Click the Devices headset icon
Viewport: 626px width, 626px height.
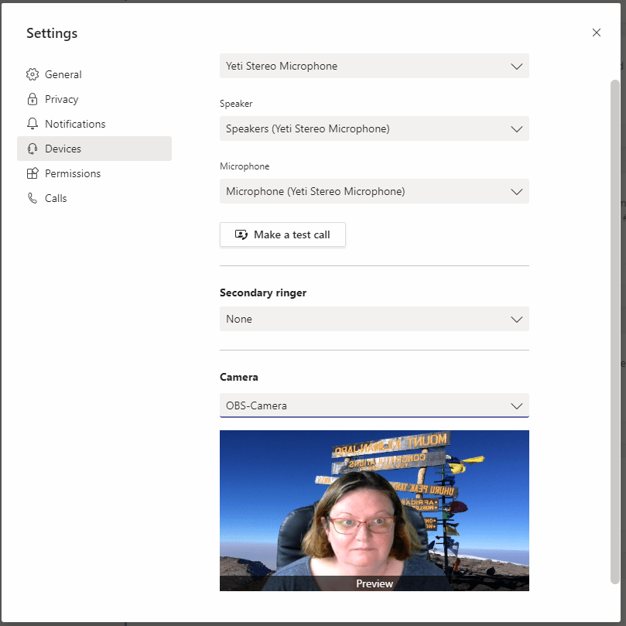(x=32, y=149)
